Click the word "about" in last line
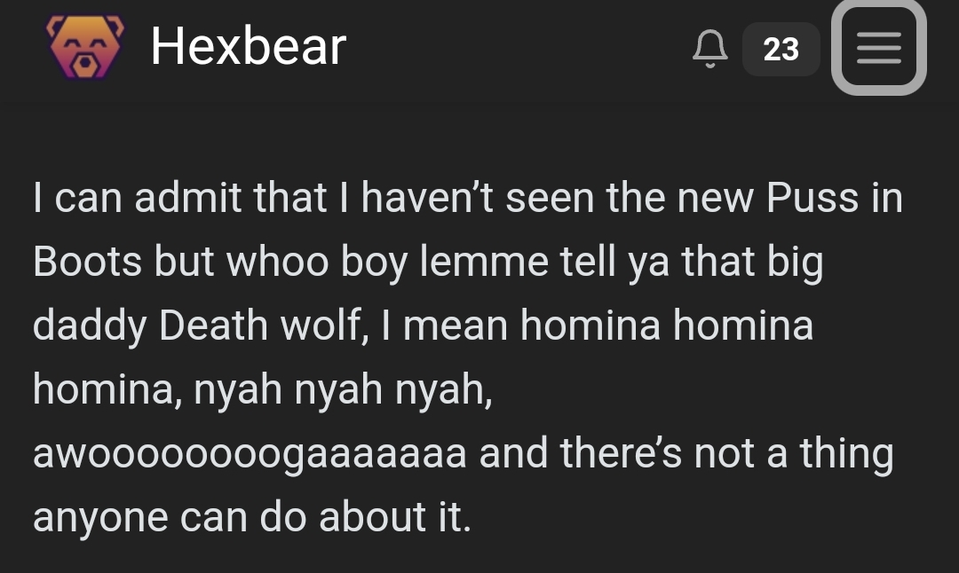This screenshot has height=573, width=959. click(x=372, y=517)
